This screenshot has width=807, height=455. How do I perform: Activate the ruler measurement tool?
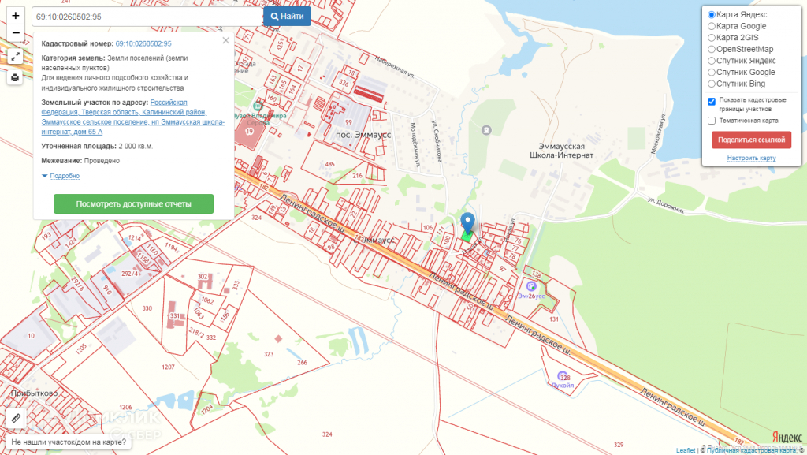pyautogui.click(x=15, y=418)
